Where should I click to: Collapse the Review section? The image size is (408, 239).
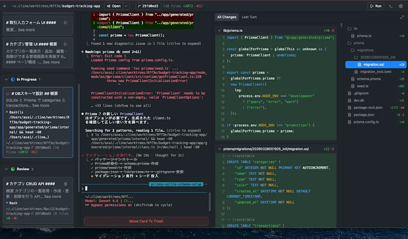tap(6, 169)
